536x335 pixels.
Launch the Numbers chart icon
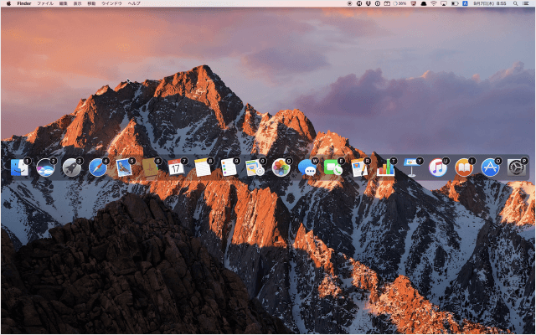tap(385, 167)
